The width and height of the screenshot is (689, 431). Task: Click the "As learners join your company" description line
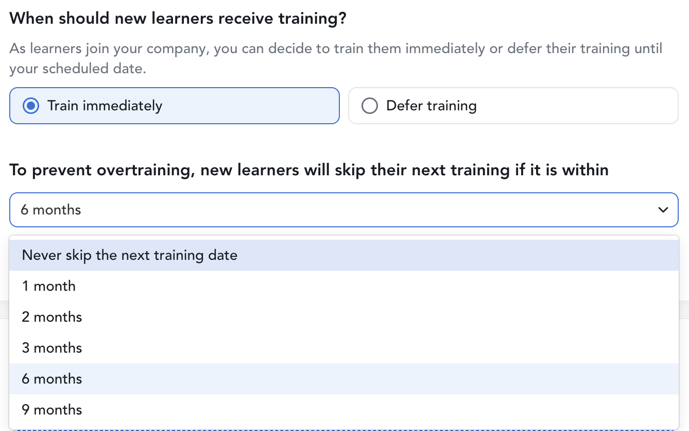(x=336, y=49)
